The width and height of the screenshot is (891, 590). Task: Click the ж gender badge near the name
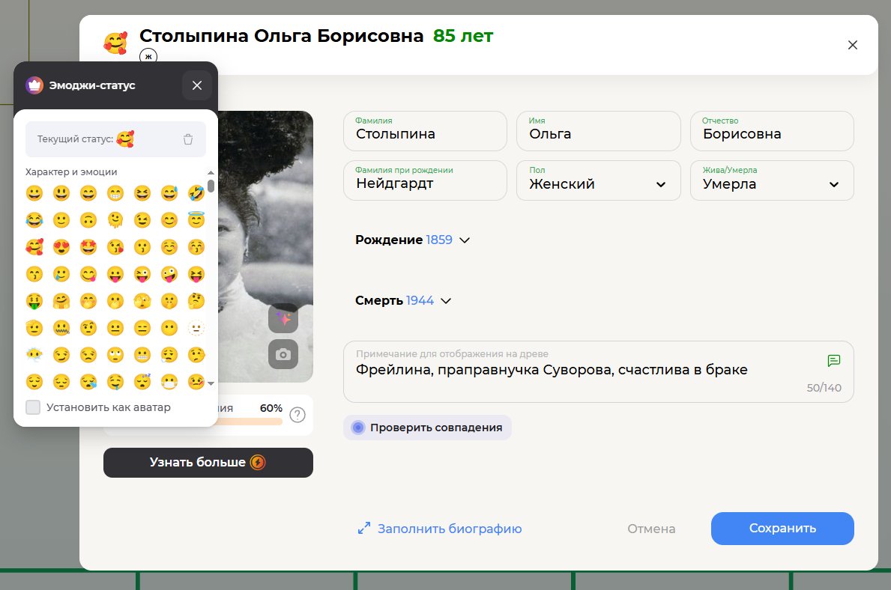click(148, 56)
